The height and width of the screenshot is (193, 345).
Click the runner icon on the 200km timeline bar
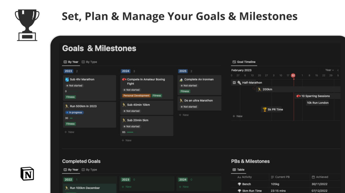pos(260,89)
